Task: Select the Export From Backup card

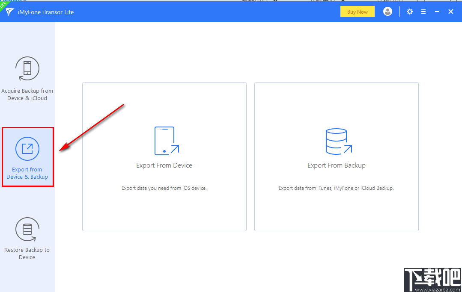Action: [x=337, y=156]
